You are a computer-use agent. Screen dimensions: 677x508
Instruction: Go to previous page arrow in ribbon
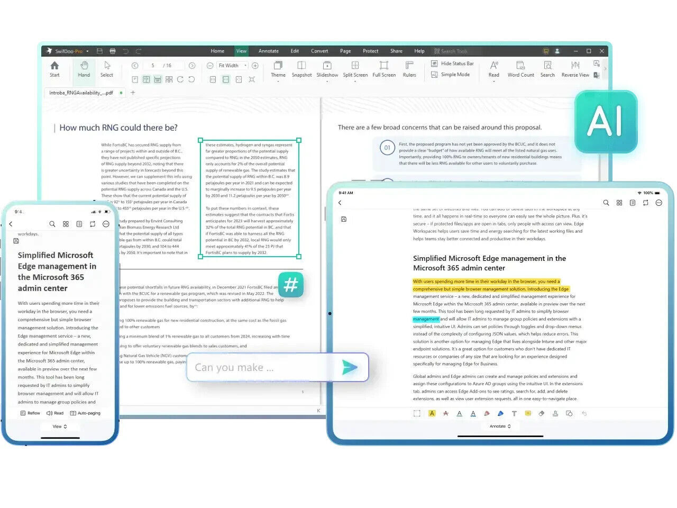[x=135, y=66]
